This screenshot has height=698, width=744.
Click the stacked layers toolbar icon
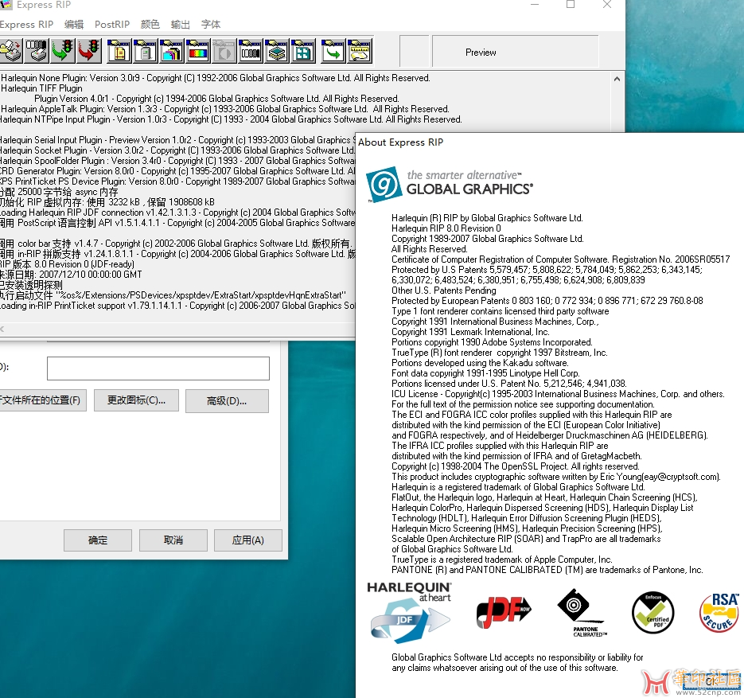pos(276,52)
